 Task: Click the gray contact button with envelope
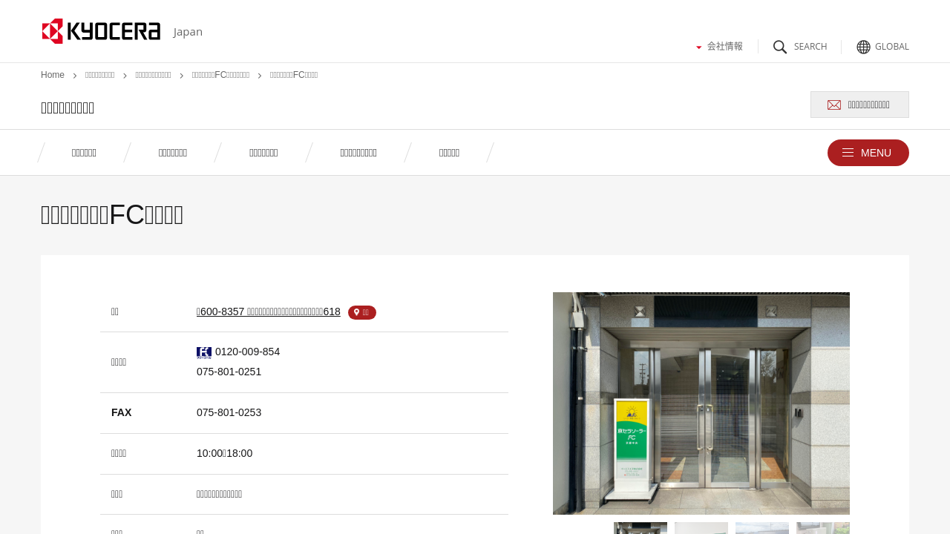(859, 105)
